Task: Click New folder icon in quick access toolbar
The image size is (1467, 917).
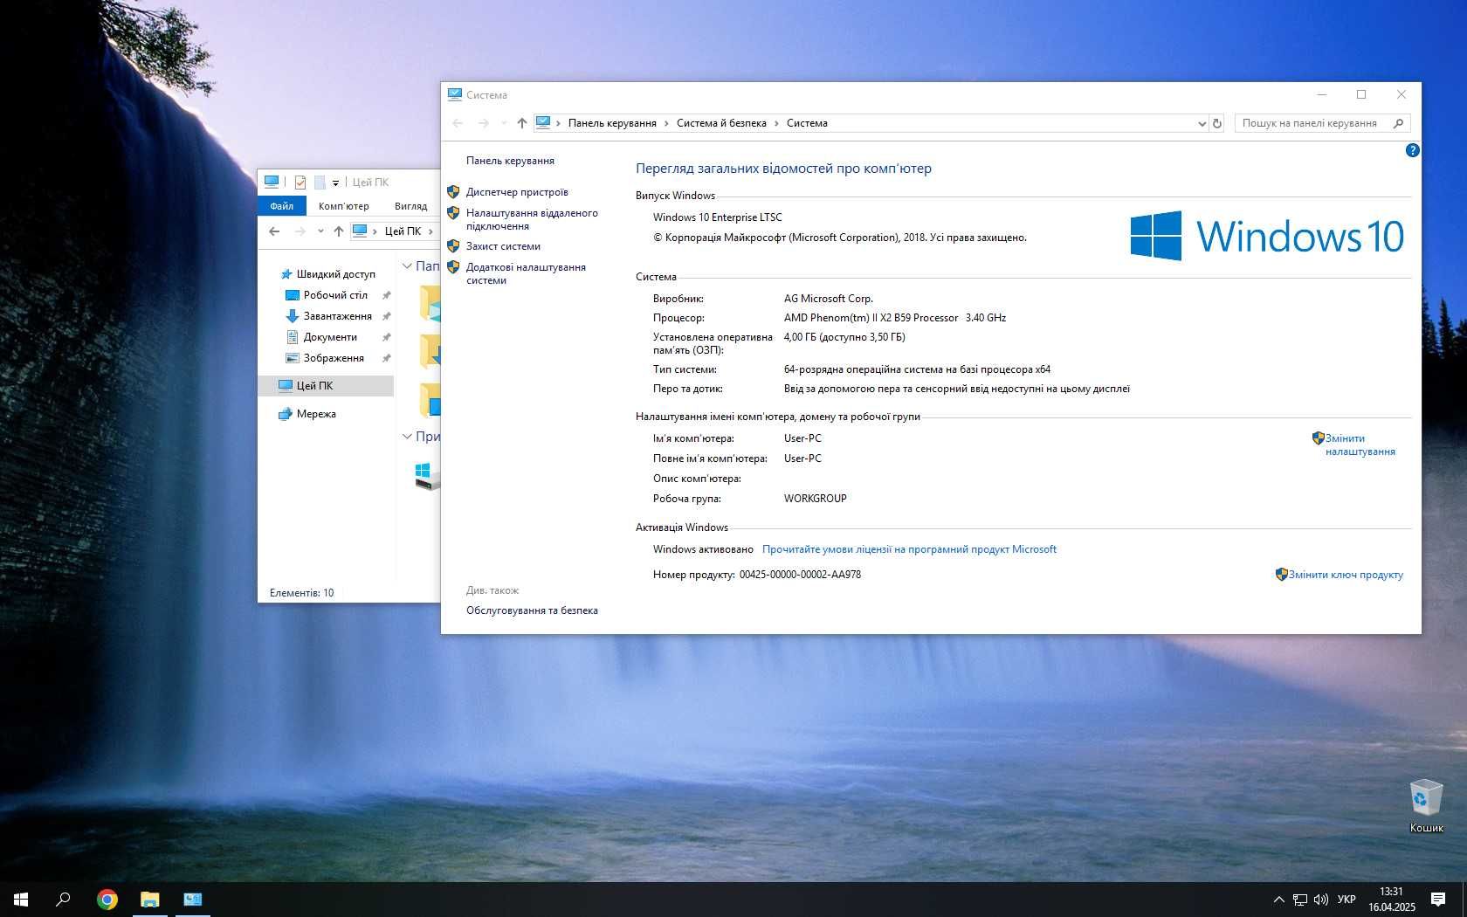Action: (320, 182)
